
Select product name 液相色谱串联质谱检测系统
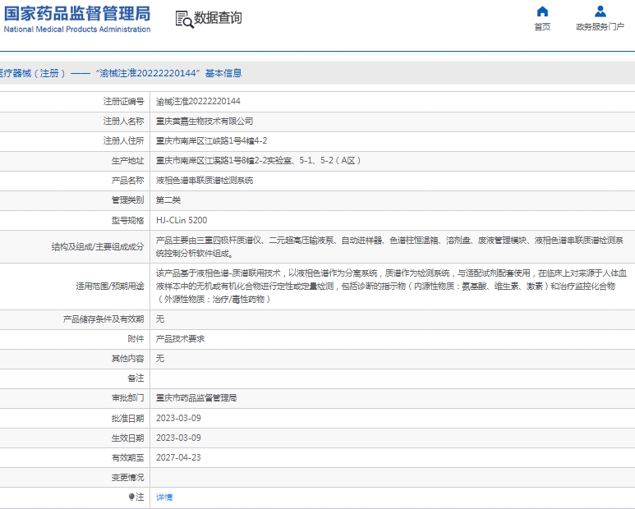click(x=205, y=181)
